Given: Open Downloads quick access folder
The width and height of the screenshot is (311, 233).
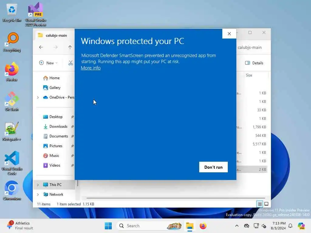Looking at the screenshot, I should click(x=55, y=127).
